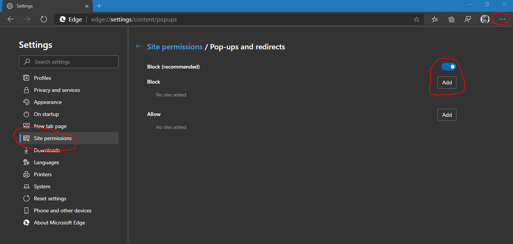Click Add under the Block section
The width and height of the screenshot is (513, 244).
[447, 82]
